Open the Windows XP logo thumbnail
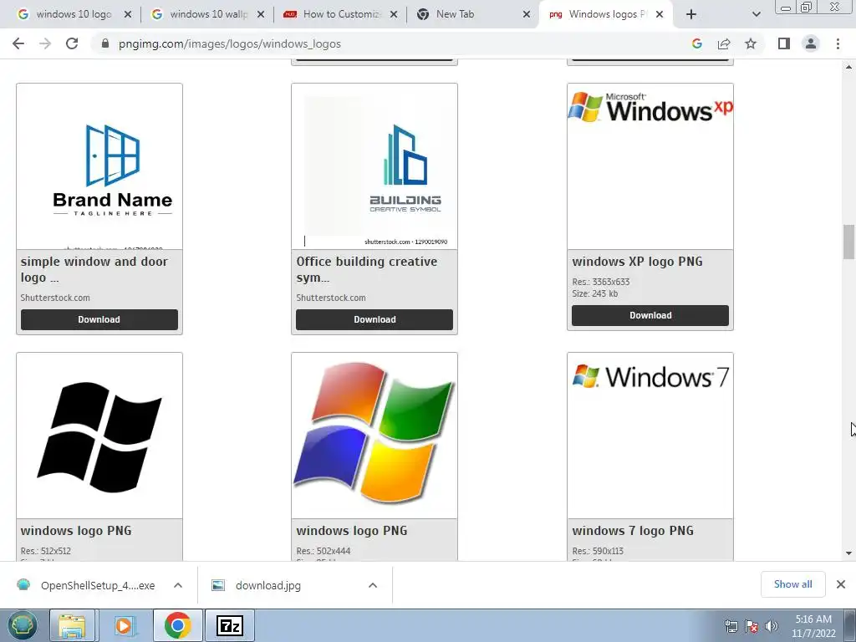Viewport: 856px width, 642px height. pyautogui.click(x=650, y=166)
